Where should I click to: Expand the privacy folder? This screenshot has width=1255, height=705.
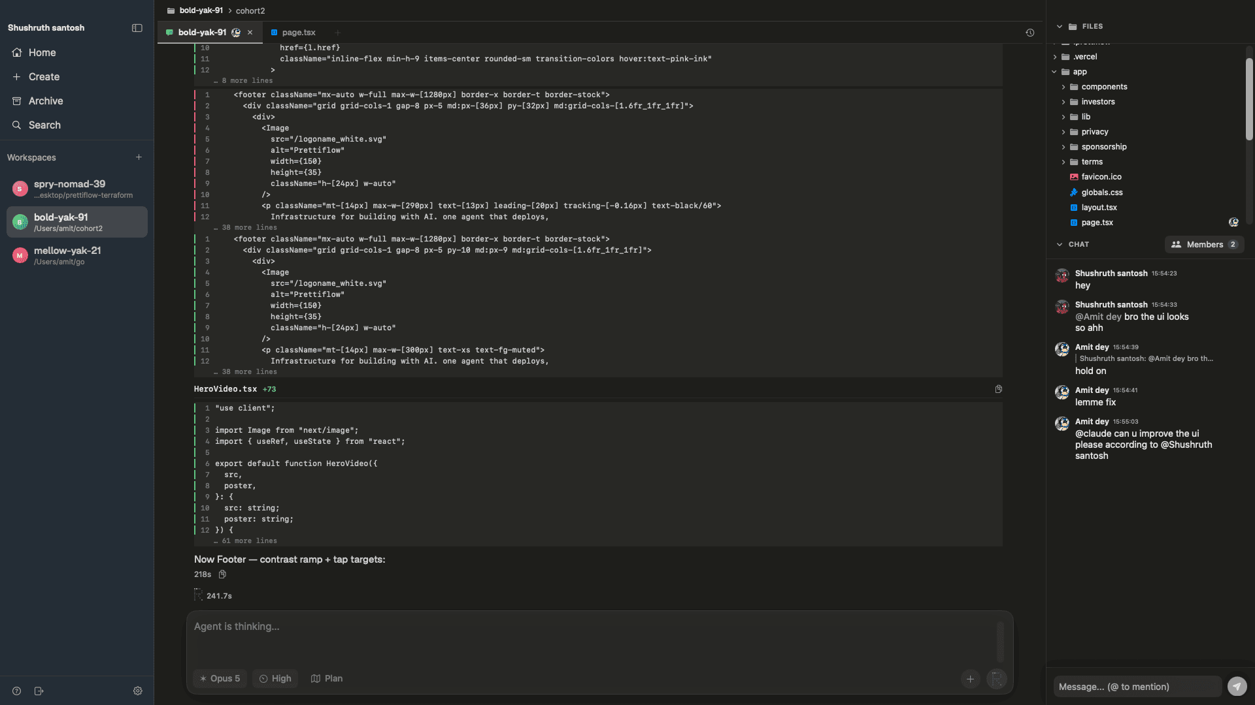1063,132
